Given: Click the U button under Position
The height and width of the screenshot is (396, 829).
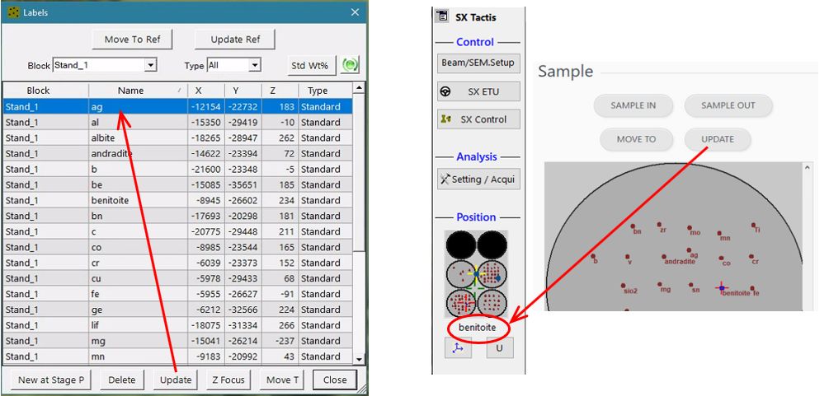Looking at the screenshot, I should click(x=499, y=348).
